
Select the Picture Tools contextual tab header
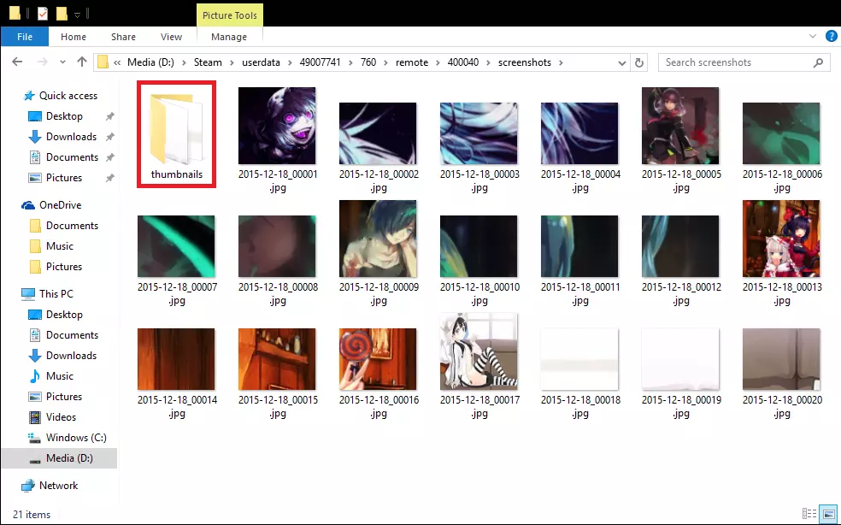pyautogui.click(x=230, y=15)
